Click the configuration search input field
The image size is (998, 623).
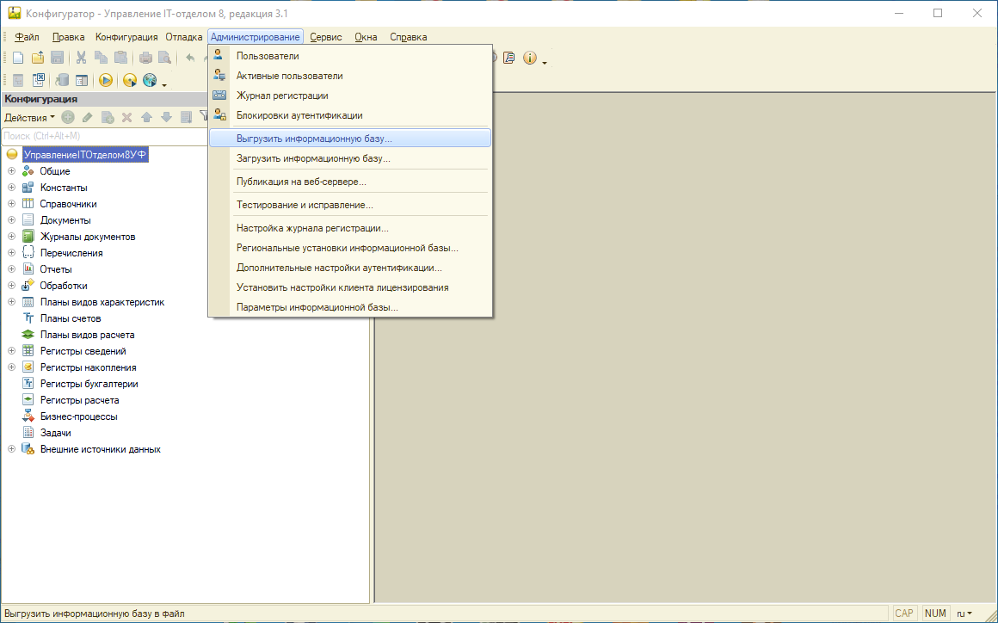pos(103,136)
